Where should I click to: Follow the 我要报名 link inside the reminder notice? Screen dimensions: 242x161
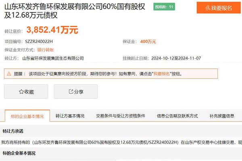coord(161,74)
